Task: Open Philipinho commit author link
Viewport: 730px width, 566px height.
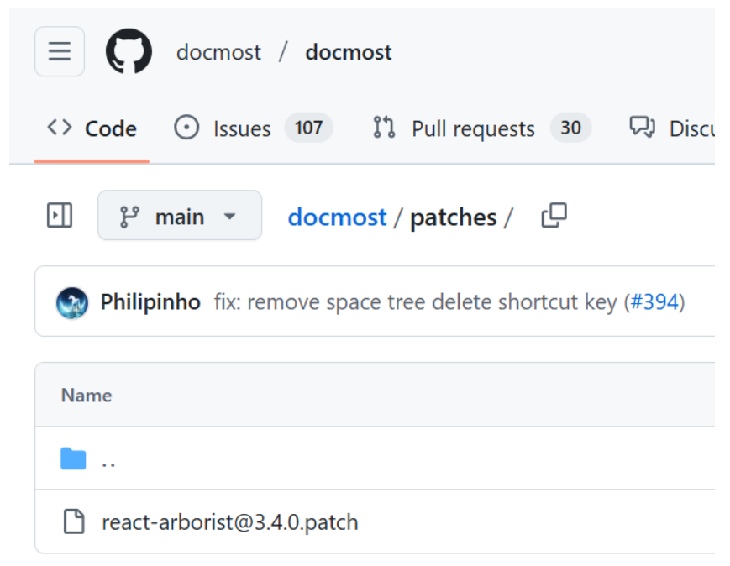Action: tap(150, 302)
